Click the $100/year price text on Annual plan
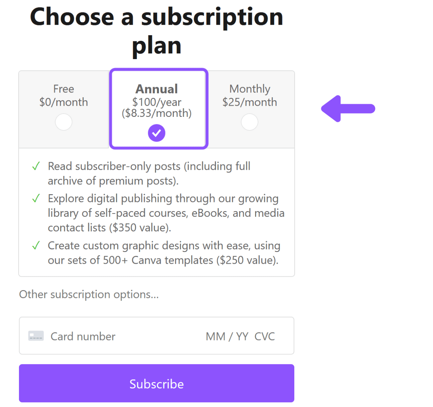 (x=156, y=102)
